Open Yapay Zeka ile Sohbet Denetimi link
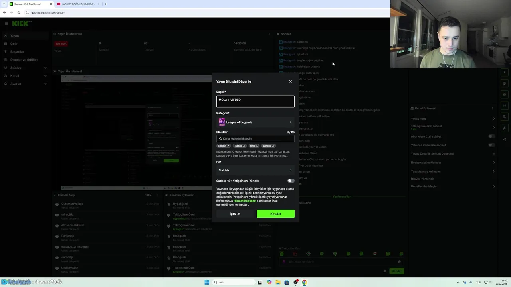511x287 pixels. point(453,154)
